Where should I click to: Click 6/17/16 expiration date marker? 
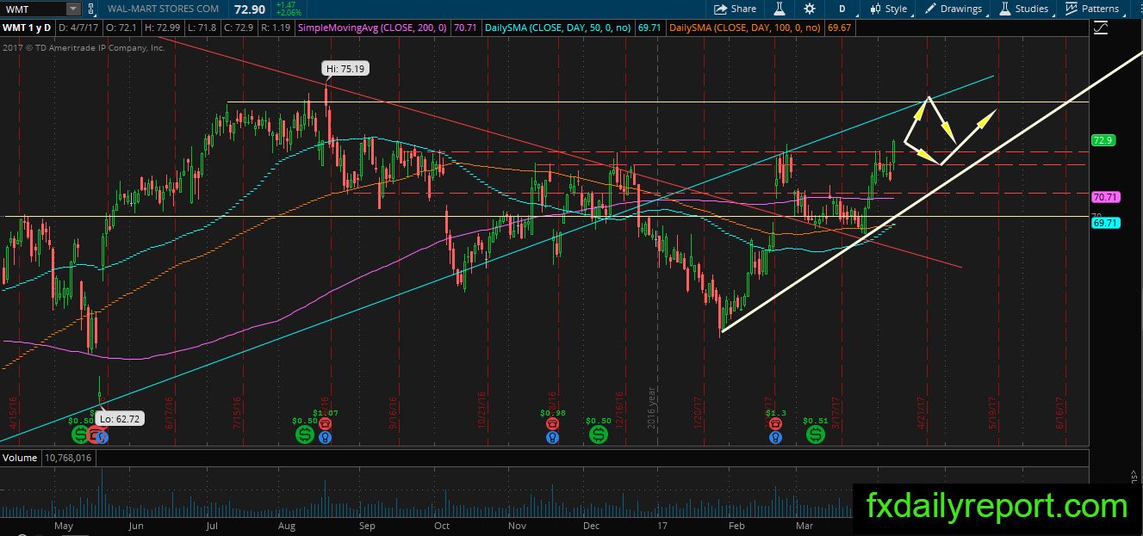pyautogui.click(x=169, y=415)
